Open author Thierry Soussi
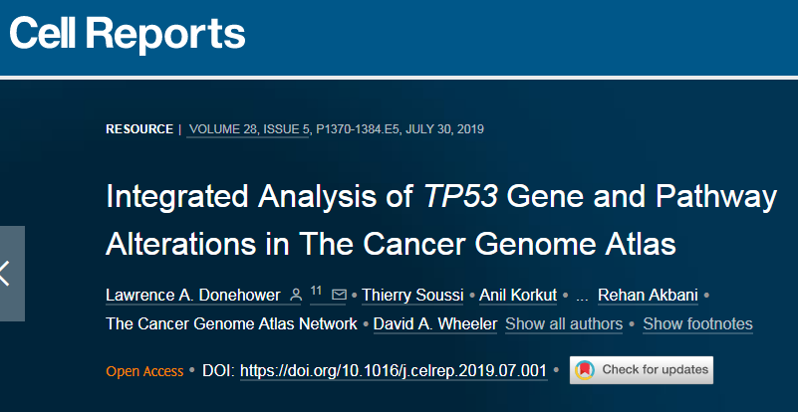The image size is (798, 412). coord(412,295)
